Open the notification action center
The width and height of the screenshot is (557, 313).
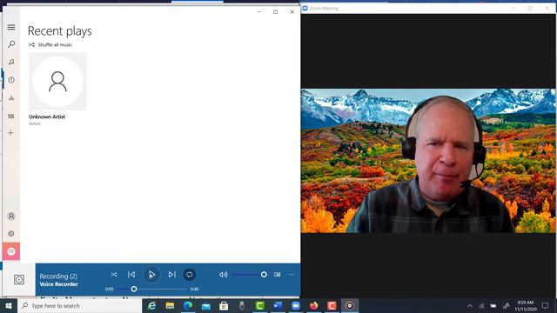(x=546, y=305)
